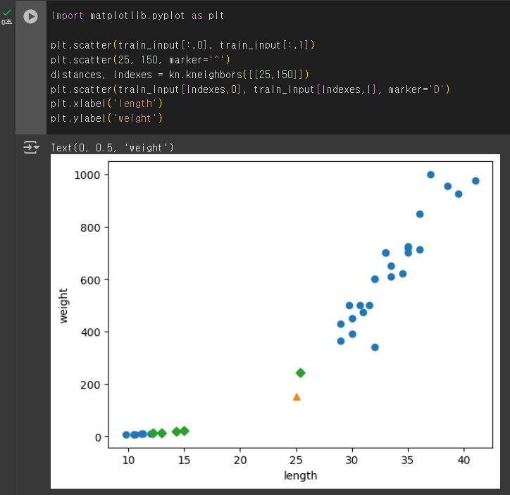
Task: Run the code cell with play button
Action: (x=30, y=16)
